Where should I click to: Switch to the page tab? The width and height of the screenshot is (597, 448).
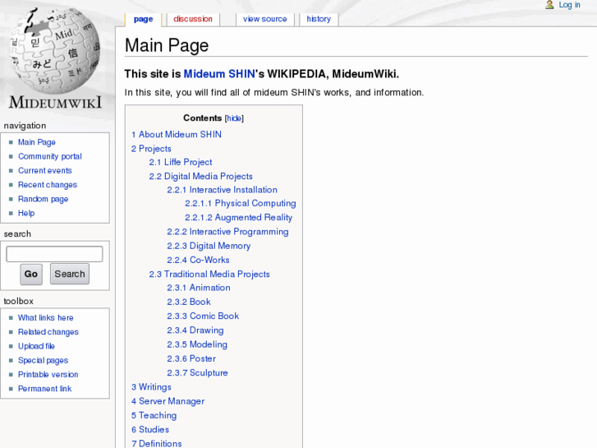[x=143, y=19]
